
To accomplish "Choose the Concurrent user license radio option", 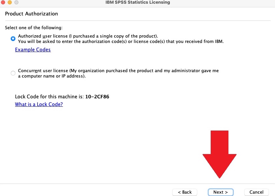I will [13, 73].
